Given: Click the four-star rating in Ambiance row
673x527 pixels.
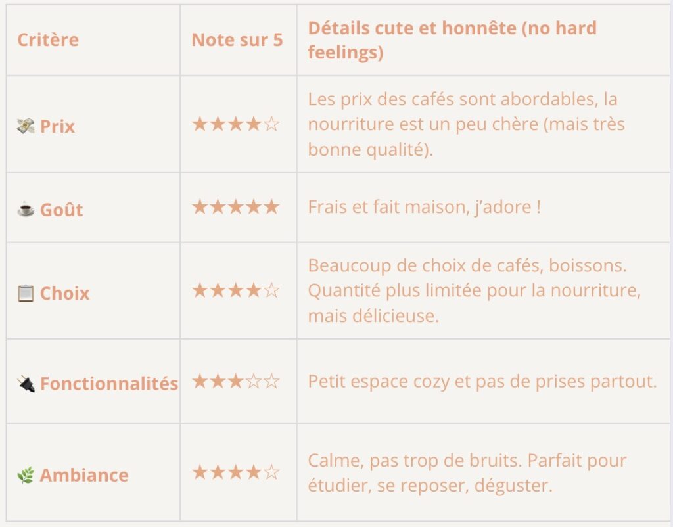Looking at the screenshot, I should tap(236, 472).
